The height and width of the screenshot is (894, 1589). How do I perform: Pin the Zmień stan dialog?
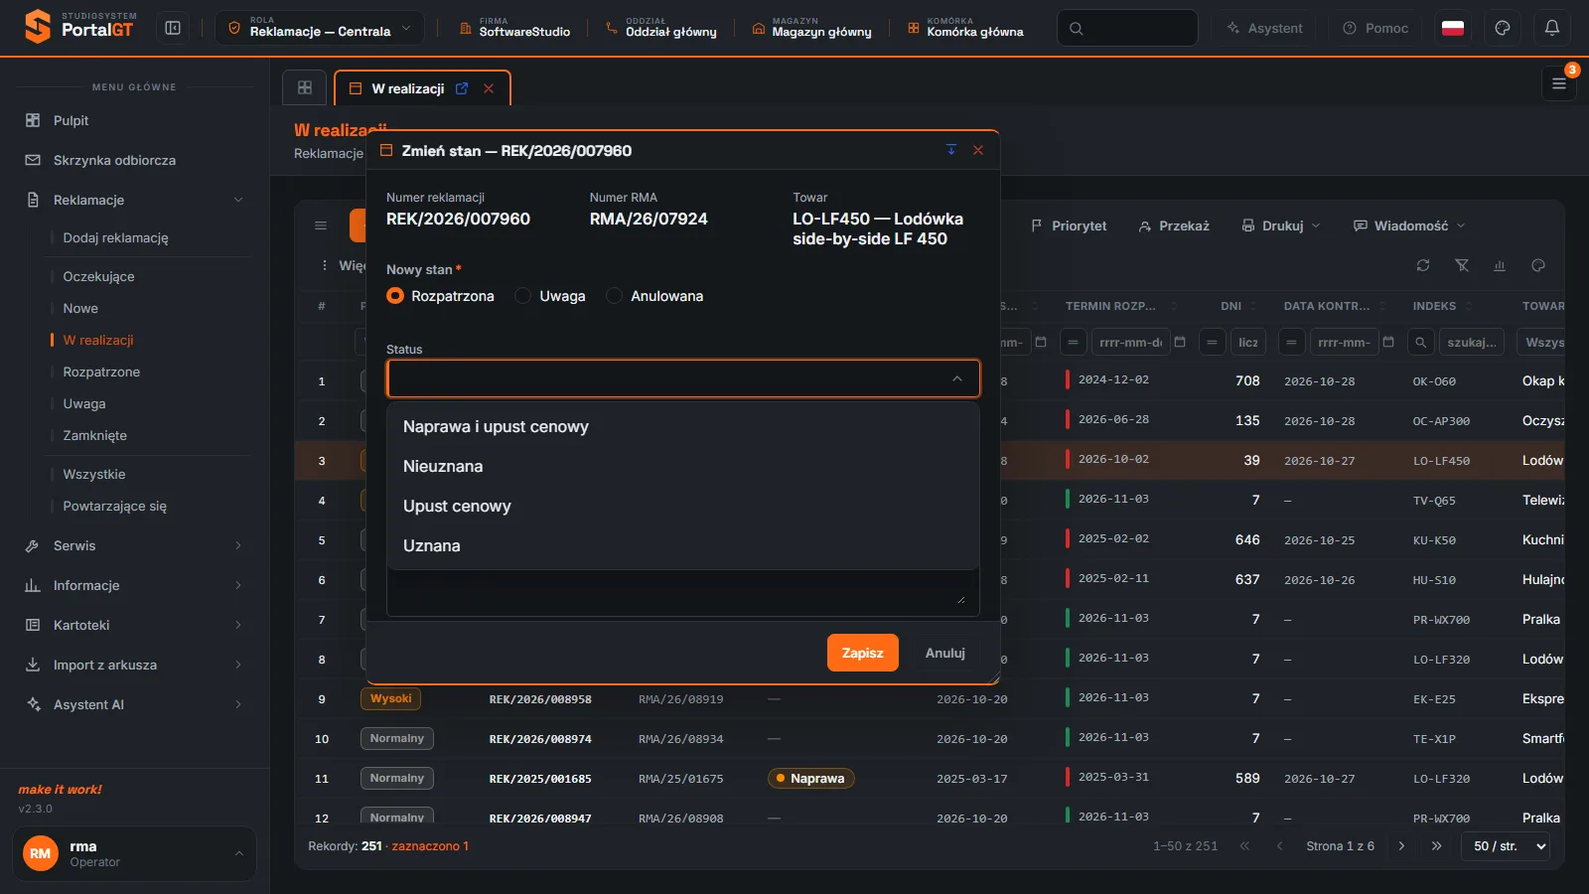(x=951, y=150)
